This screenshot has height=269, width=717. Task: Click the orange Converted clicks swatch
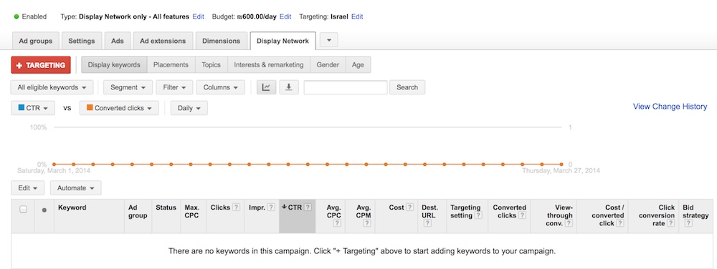[90, 108]
